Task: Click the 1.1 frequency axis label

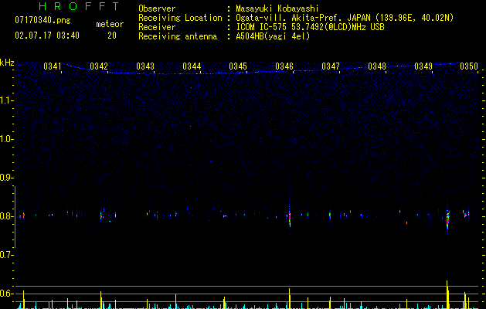Action: (x=5, y=100)
